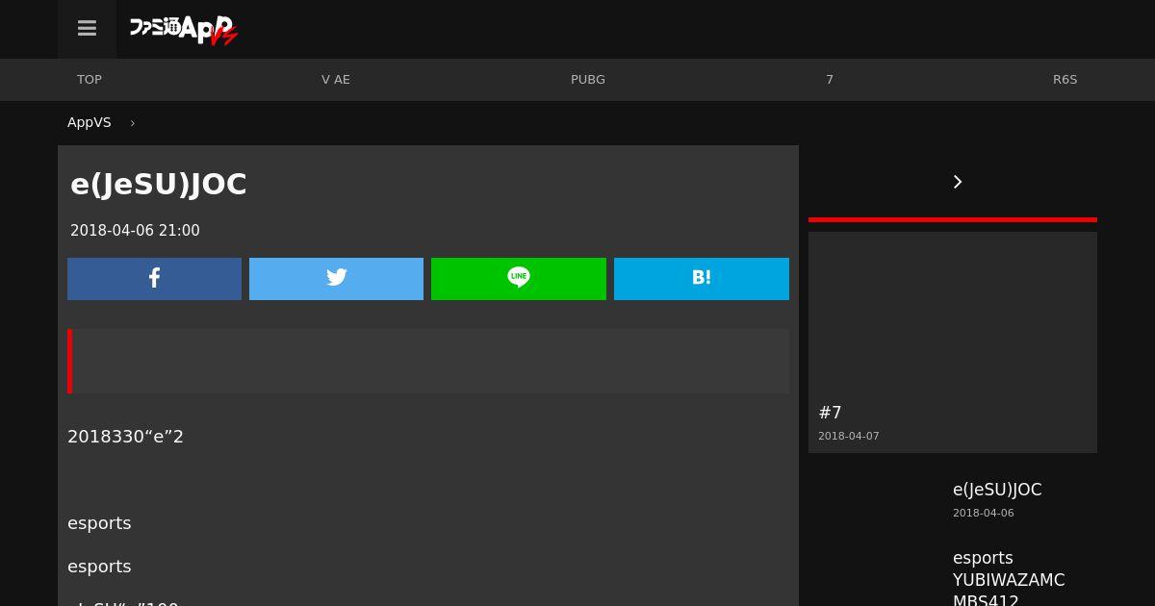
Task: Expand sidebar section with chevron arrow
Action: coord(957,182)
